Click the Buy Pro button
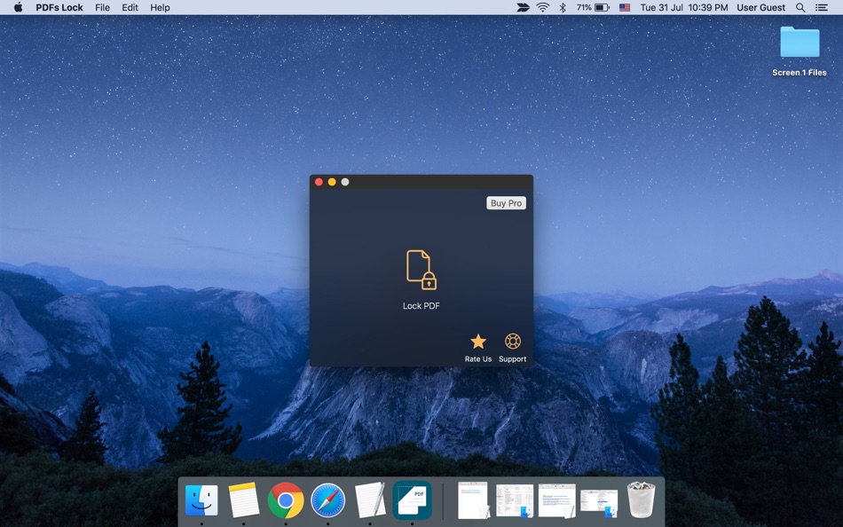This screenshot has width=843, height=527. [506, 203]
